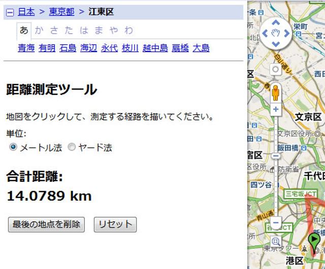Click the 合計距離 value 14.0789 km
This screenshot has width=325, height=269.
pyautogui.click(x=49, y=196)
